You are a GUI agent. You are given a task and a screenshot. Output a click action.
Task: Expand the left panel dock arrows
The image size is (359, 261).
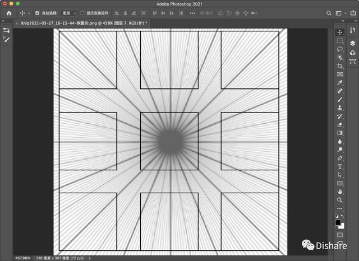tap(3, 21)
